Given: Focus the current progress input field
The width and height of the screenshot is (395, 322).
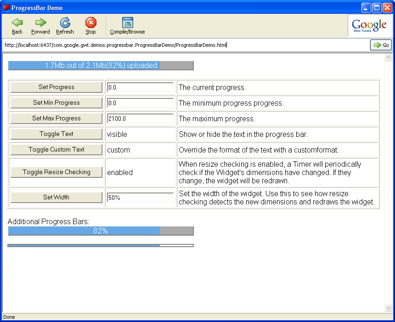Looking at the screenshot, I should tap(141, 87).
